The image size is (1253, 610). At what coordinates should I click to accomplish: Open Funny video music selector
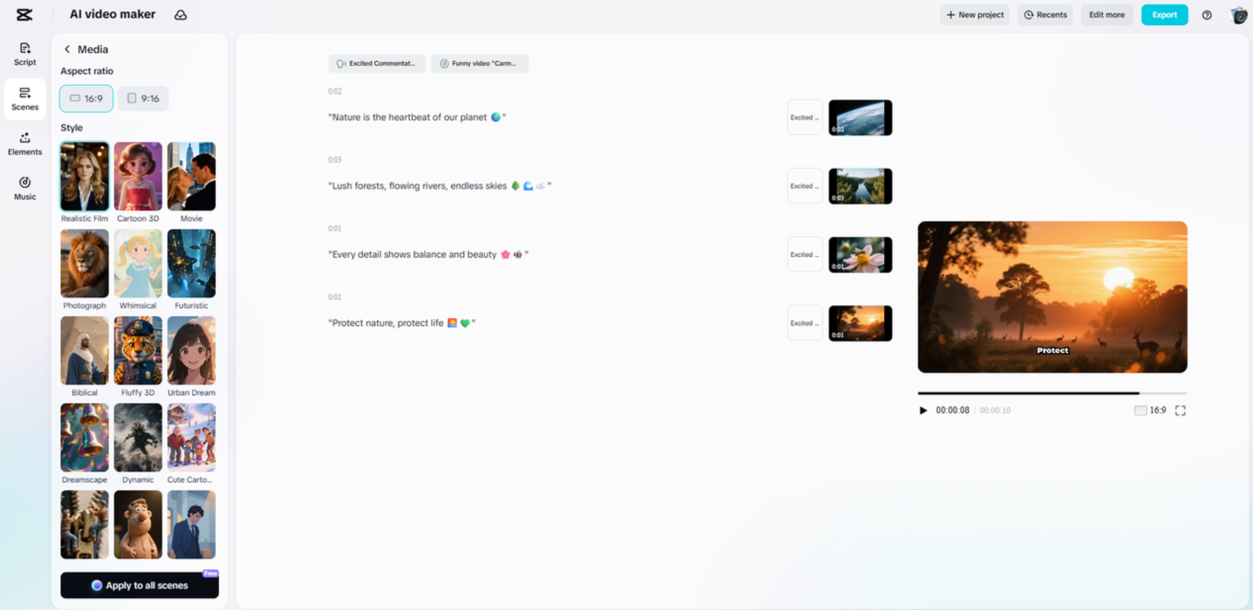tap(480, 63)
